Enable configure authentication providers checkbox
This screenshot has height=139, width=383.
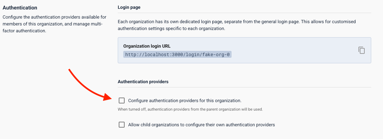point(122,100)
